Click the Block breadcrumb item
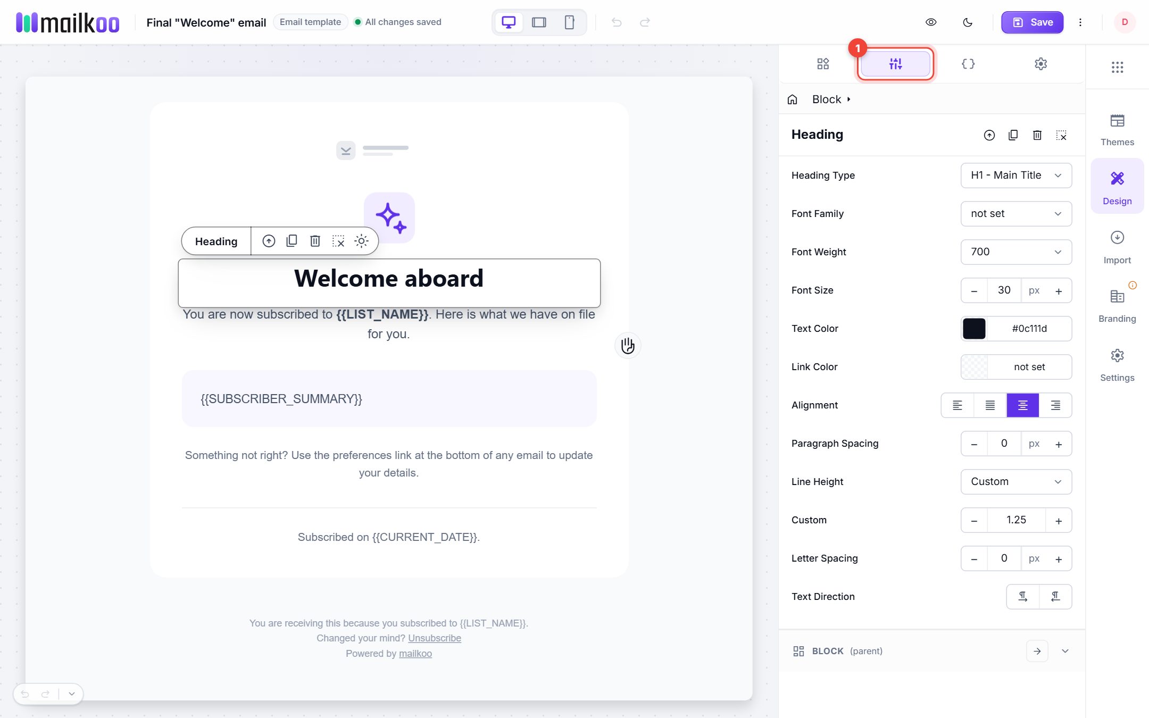Viewport: 1149px width, 718px height. 827,99
